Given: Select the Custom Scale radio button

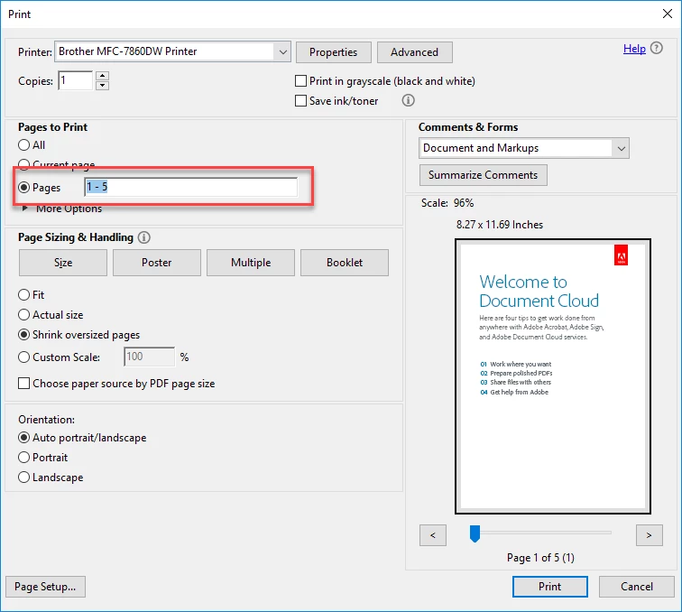Looking at the screenshot, I should [24, 357].
